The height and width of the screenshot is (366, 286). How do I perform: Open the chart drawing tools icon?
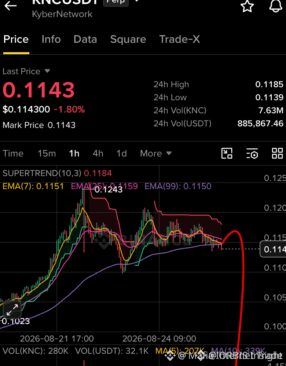click(x=227, y=153)
